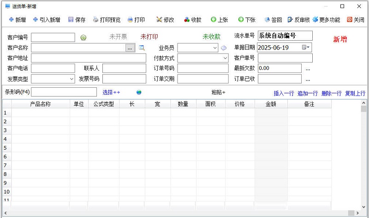Click 反审核 to un-approve

point(298,20)
